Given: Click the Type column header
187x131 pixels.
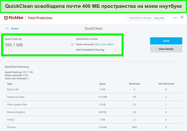Looking at the screenshot, I should (10, 84).
